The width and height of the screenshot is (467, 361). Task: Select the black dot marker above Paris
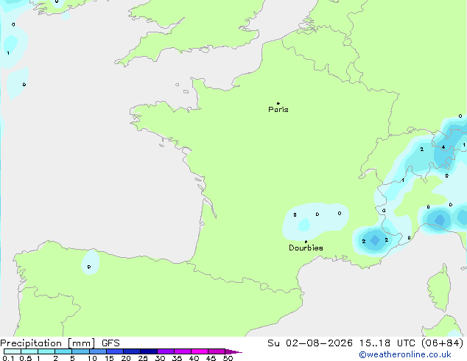(278, 103)
